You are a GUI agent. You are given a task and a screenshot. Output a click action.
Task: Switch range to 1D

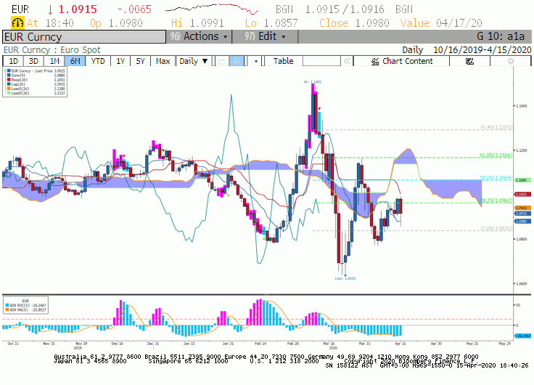coord(13,61)
